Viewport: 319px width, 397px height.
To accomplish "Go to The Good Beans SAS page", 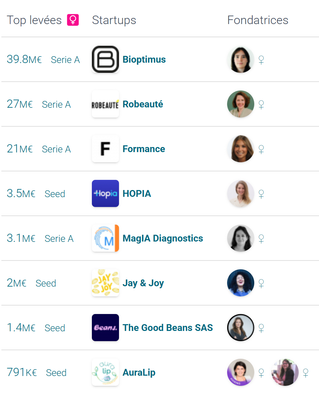I will click(x=168, y=328).
